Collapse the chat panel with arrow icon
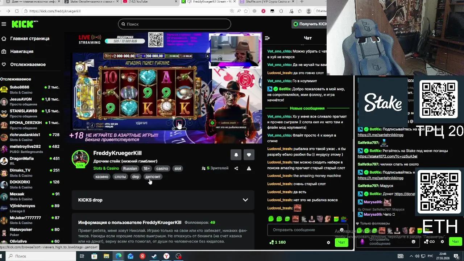 coord(267,38)
